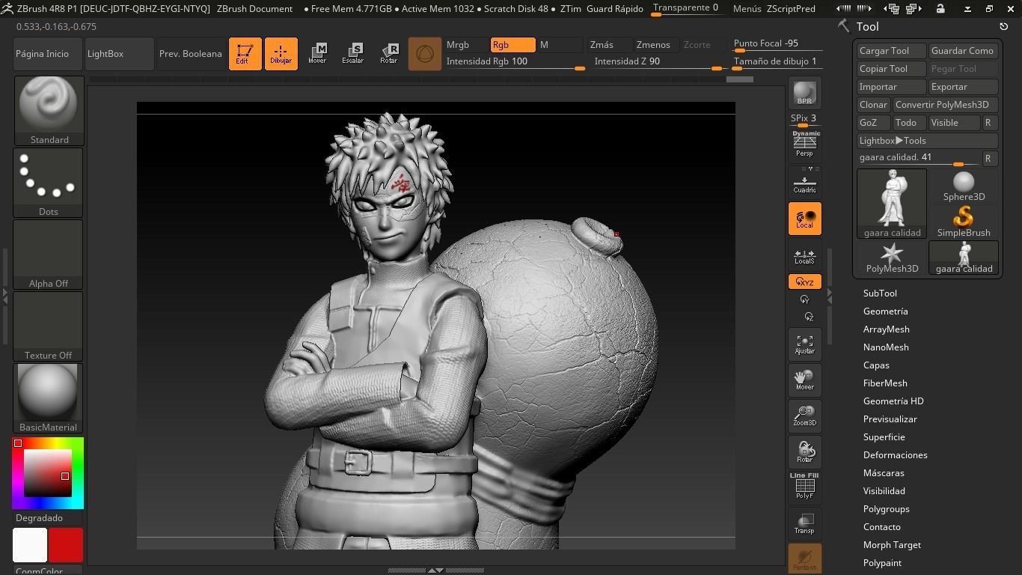Screen dimensions: 1022x575
Task: Click the ZBrush logo icon in title bar
Action: [7, 8]
